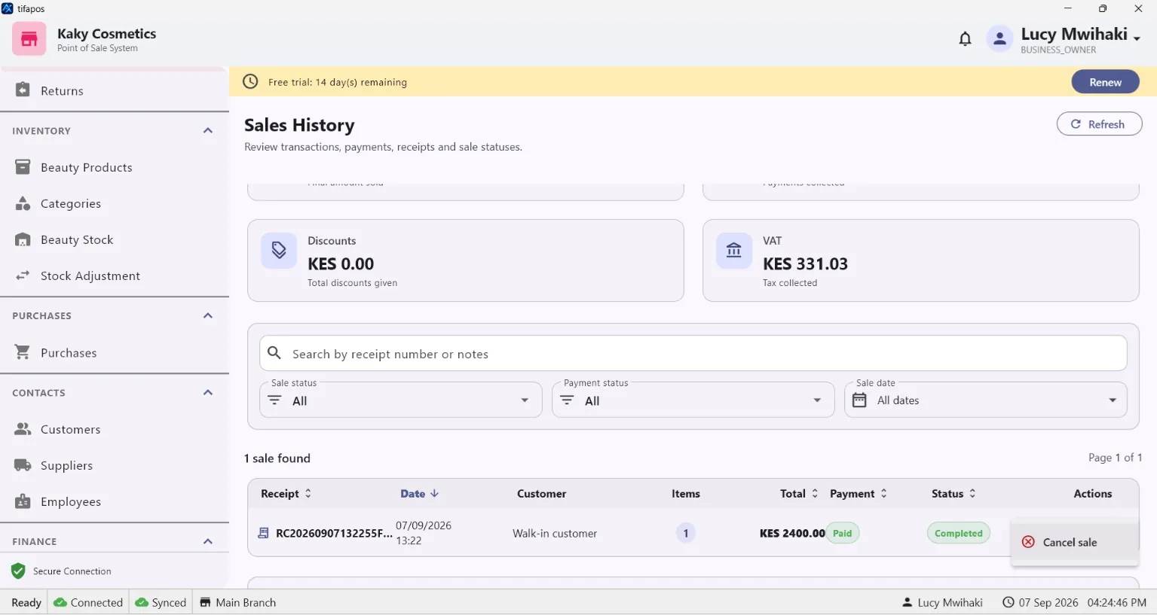Click the Discounts tag icon

coord(279,251)
